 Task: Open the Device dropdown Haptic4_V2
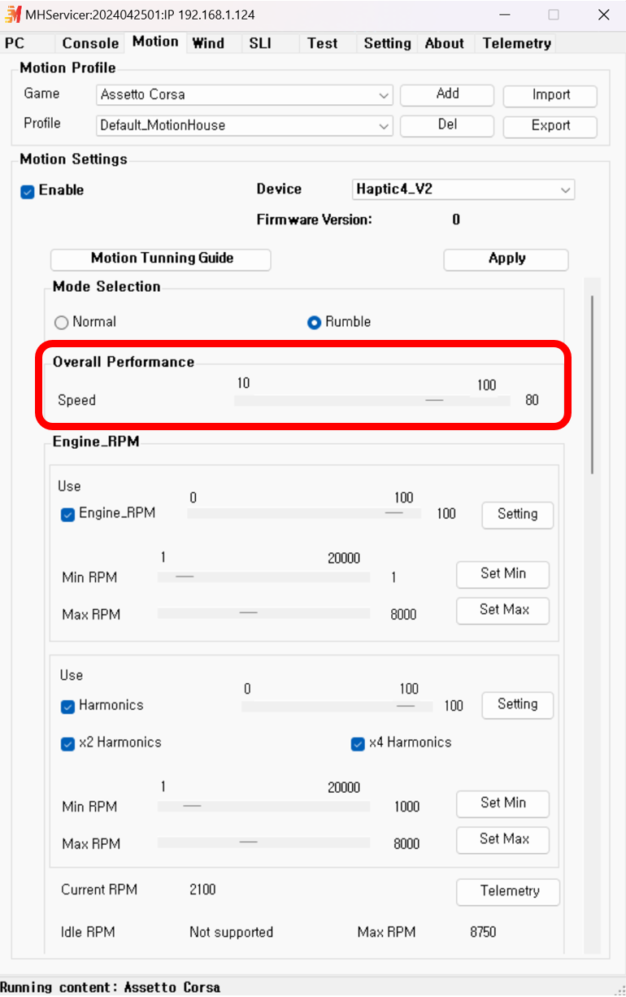(463, 189)
